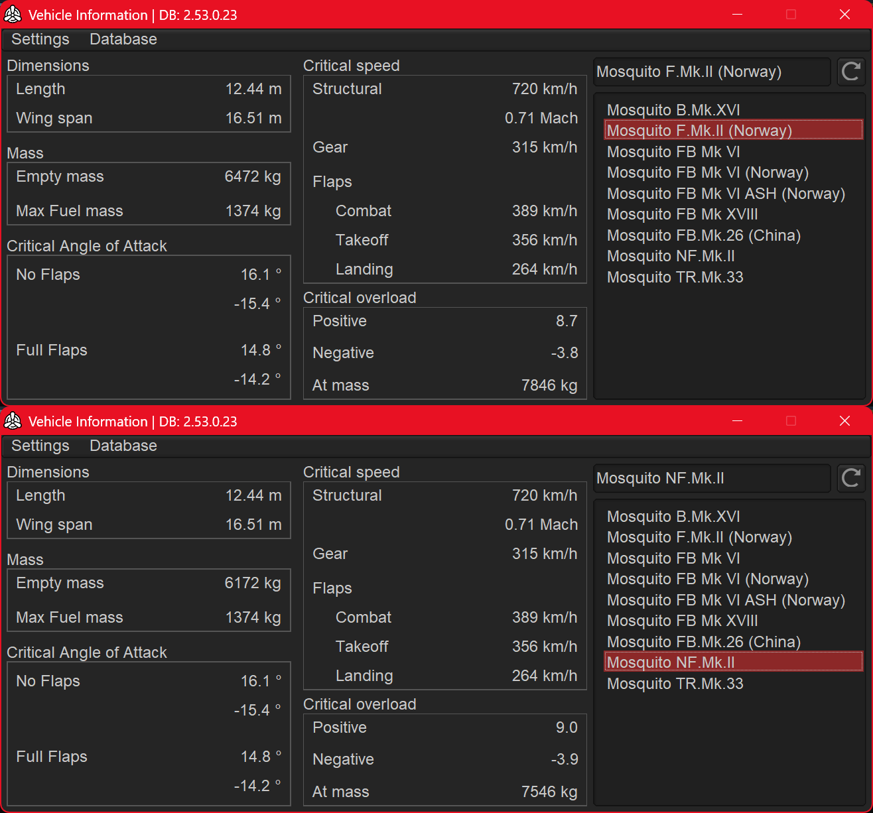Click the Length value 12.44 m in upper window
The image size is (873, 813).
click(x=253, y=89)
